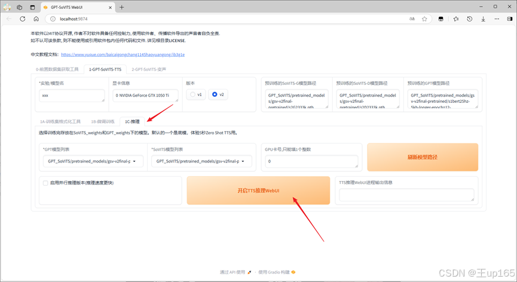Viewport: 517px width, 282px height.
Task: Open browser history
Action: (470, 19)
